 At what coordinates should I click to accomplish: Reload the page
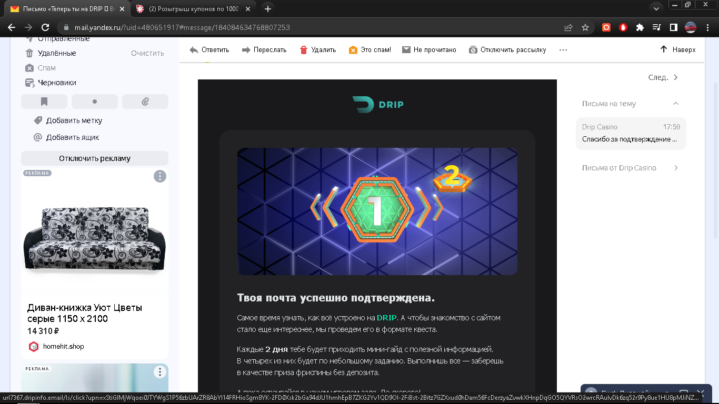pyautogui.click(x=45, y=27)
